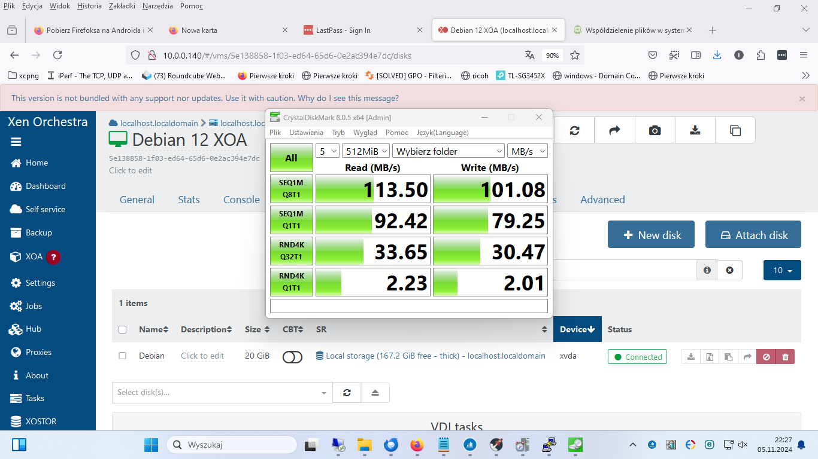Open the MB/s unit dropdown
The width and height of the screenshot is (818, 459).
click(x=528, y=151)
